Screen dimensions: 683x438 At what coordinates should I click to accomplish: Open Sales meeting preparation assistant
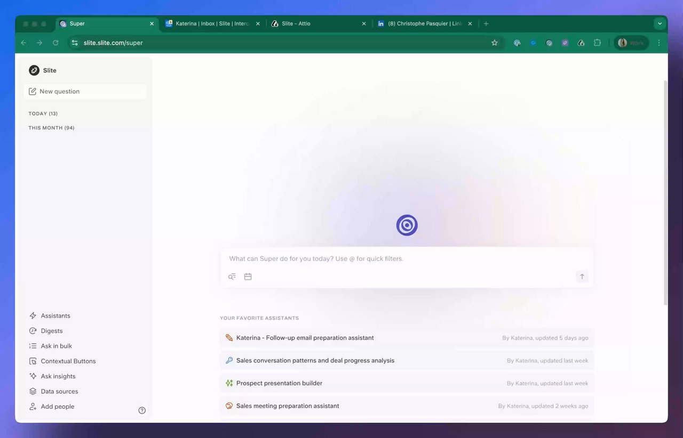(407, 406)
